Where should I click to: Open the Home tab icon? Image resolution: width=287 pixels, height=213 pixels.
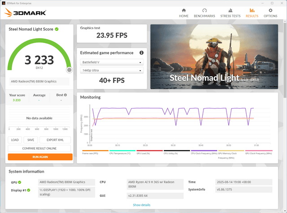pos(184,10)
